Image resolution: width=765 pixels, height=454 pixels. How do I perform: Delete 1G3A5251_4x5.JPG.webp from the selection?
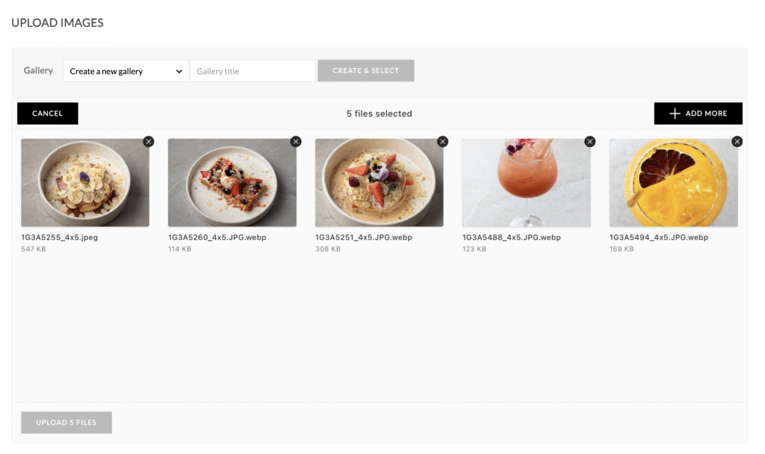point(443,141)
